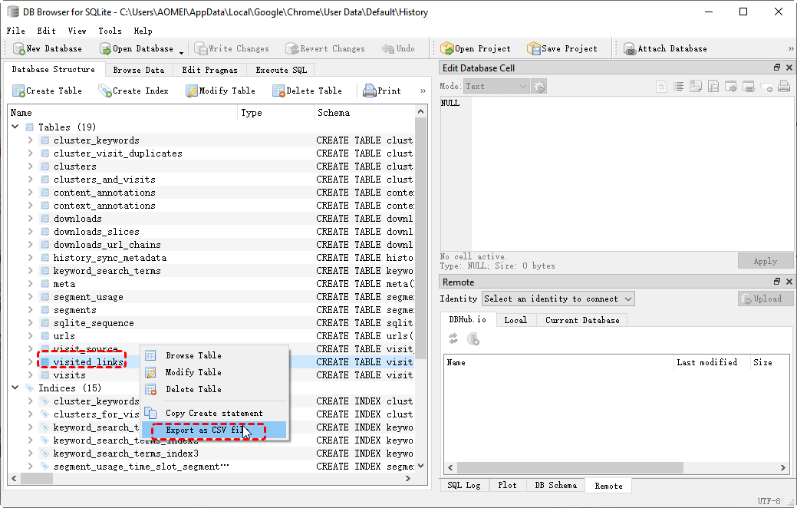Click the Print icon
Viewport: 797px width, 508px height.
[370, 91]
